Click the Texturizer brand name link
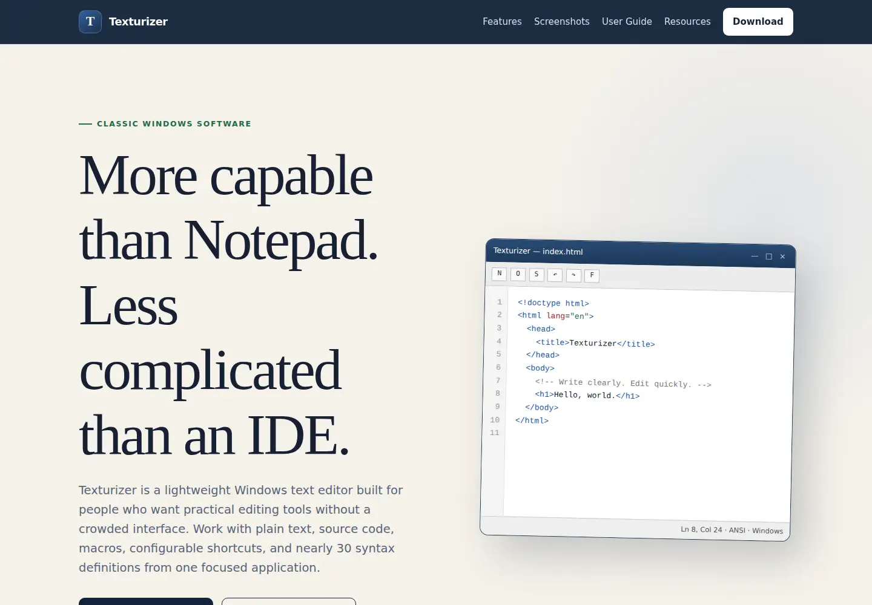The height and width of the screenshot is (605, 872). 138,22
